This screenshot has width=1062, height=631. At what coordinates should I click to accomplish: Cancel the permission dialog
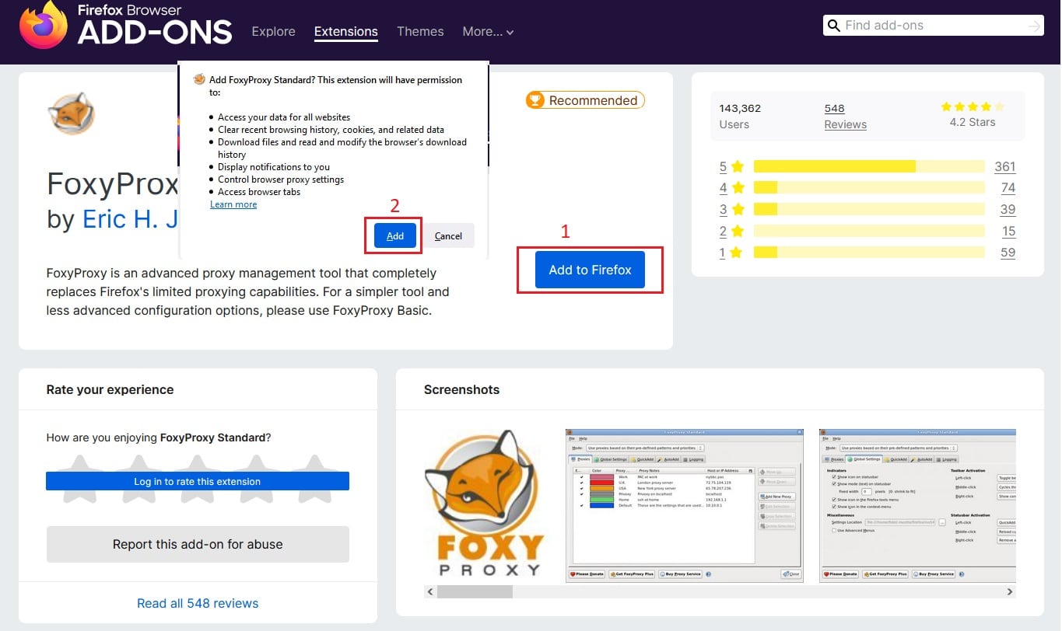pyautogui.click(x=448, y=235)
